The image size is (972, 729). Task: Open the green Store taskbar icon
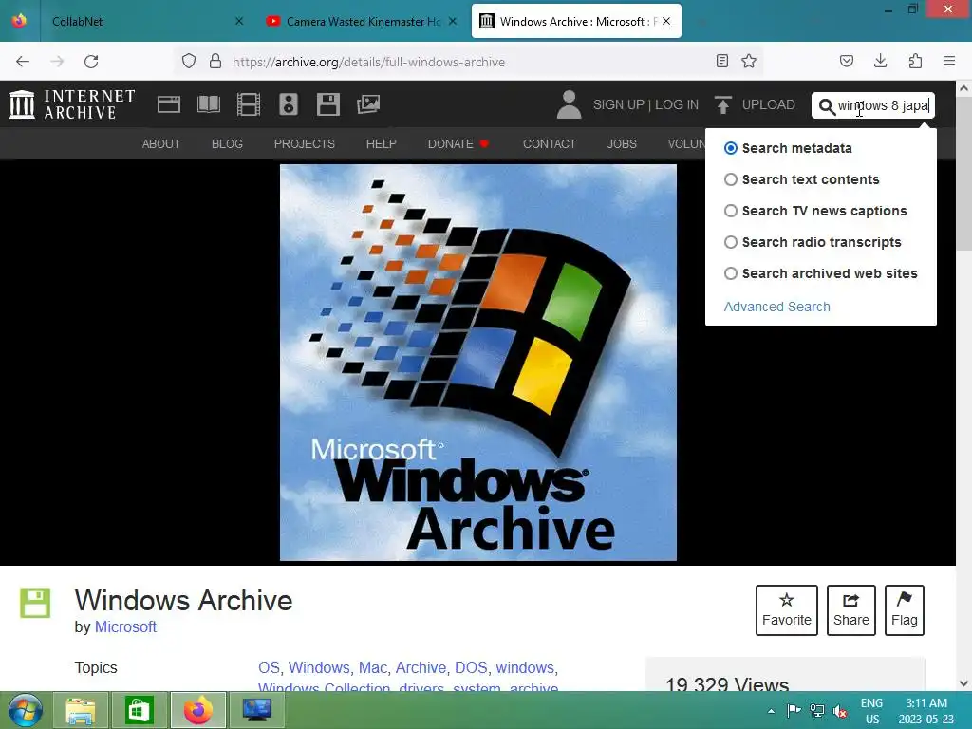(139, 710)
